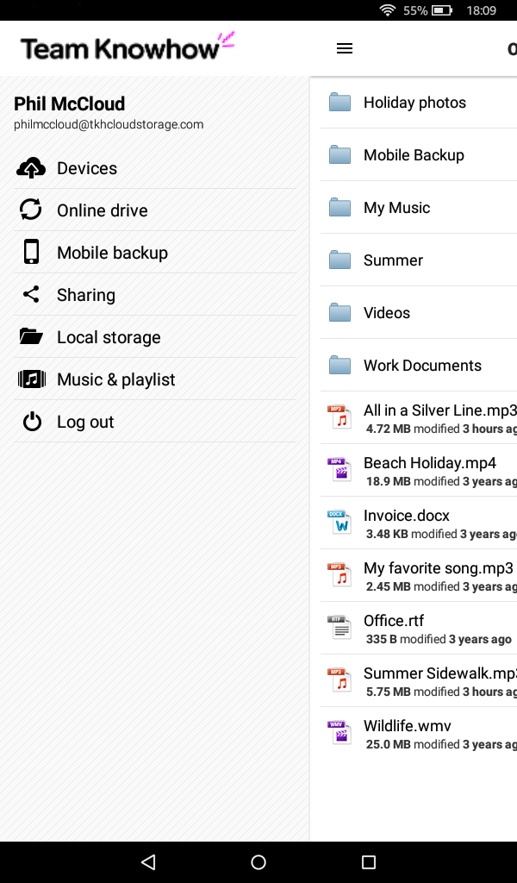Tap the 18.9 MB size detail line
The image size is (517, 883).
point(441,481)
